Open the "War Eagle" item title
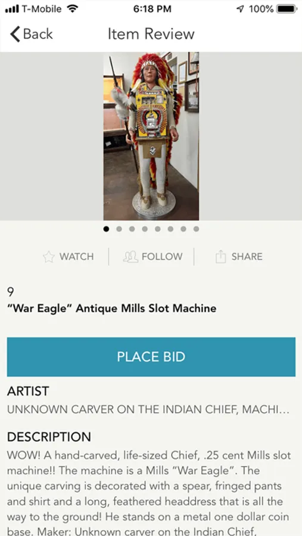 (112, 308)
